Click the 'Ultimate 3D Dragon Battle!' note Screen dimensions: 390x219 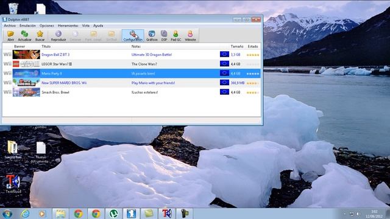coord(152,55)
